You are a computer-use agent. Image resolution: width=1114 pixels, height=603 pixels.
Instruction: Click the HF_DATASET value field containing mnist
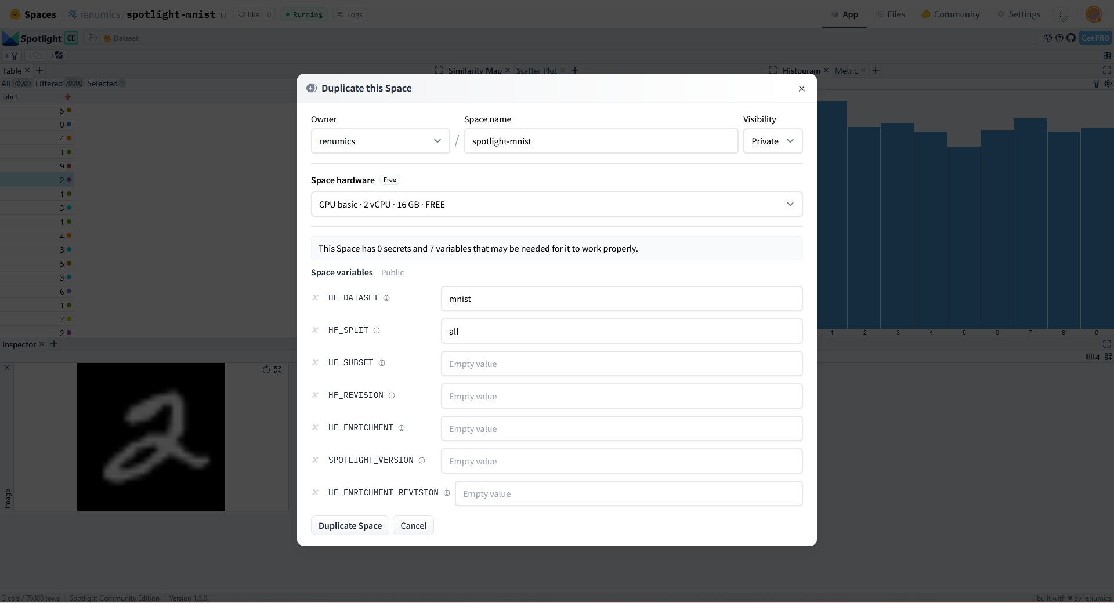622,299
